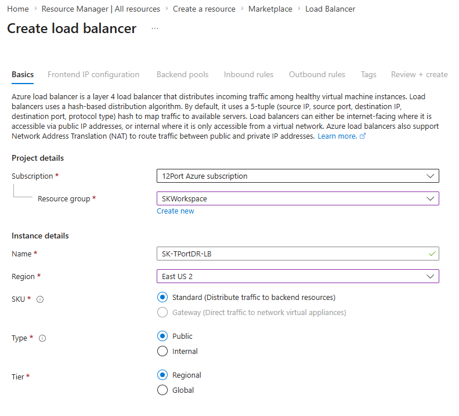The image size is (459, 416).
Task: Click the Resource group field label
Action: (64, 199)
